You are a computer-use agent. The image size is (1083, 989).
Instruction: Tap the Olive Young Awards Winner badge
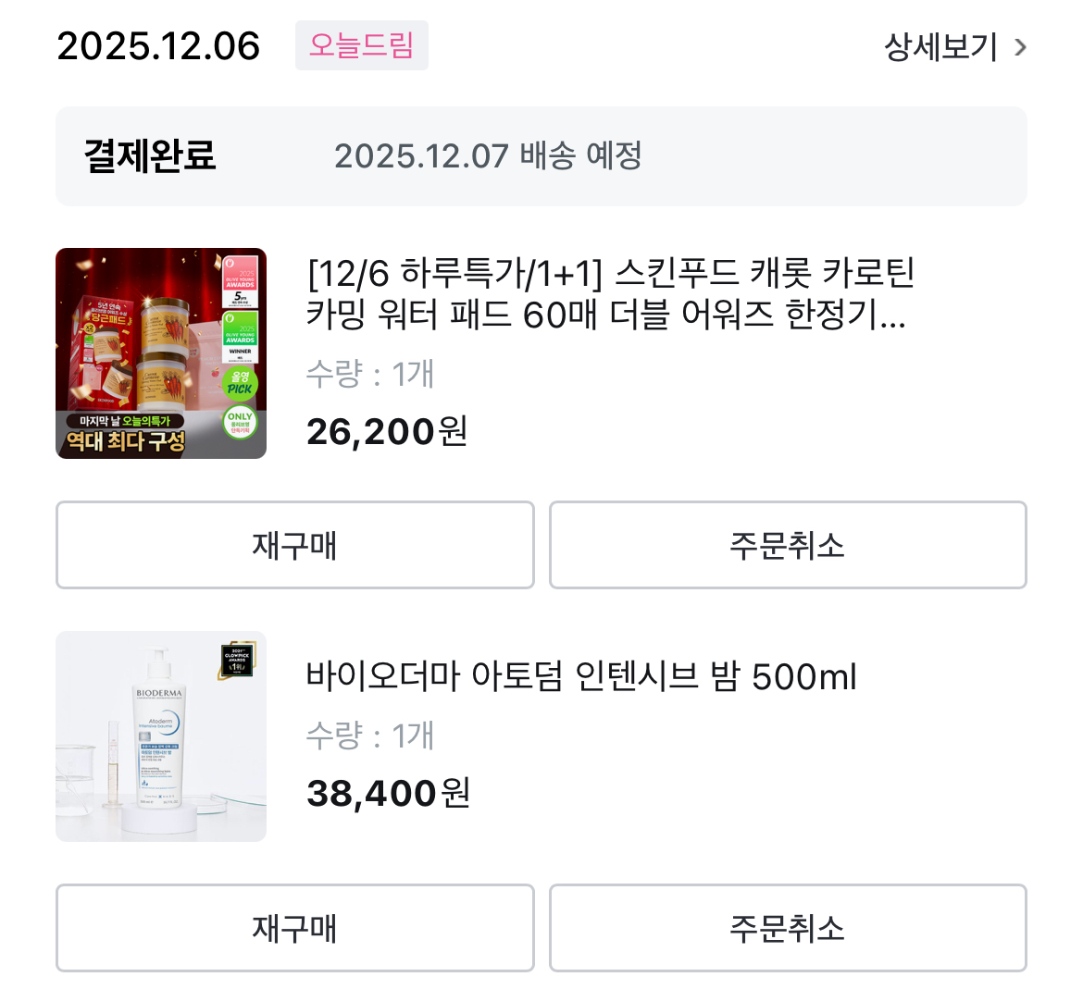click(240, 336)
